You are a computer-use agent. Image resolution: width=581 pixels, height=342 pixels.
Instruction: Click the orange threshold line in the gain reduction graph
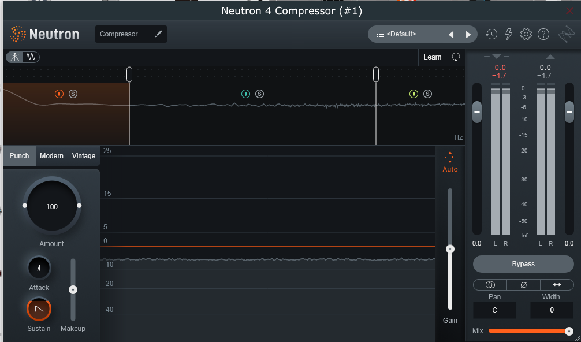pyautogui.click(x=267, y=247)
